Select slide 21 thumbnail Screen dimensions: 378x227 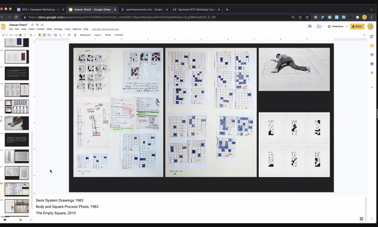tap(17, 173)
